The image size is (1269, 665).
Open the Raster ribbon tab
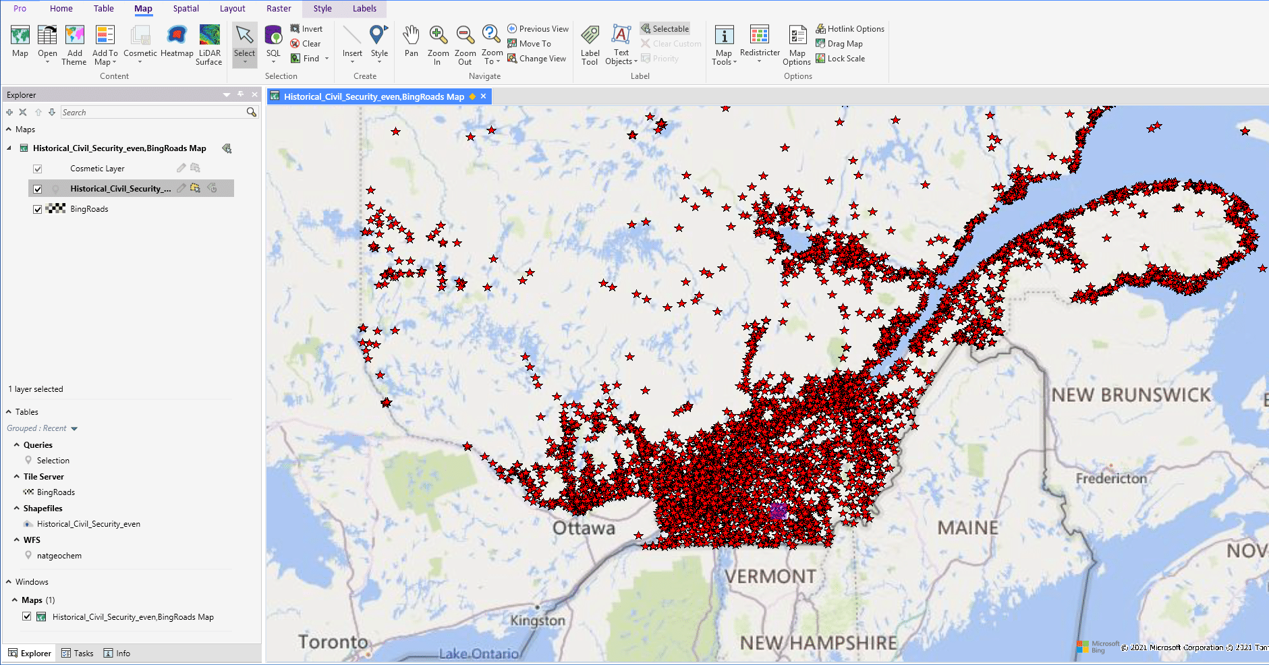279,9
